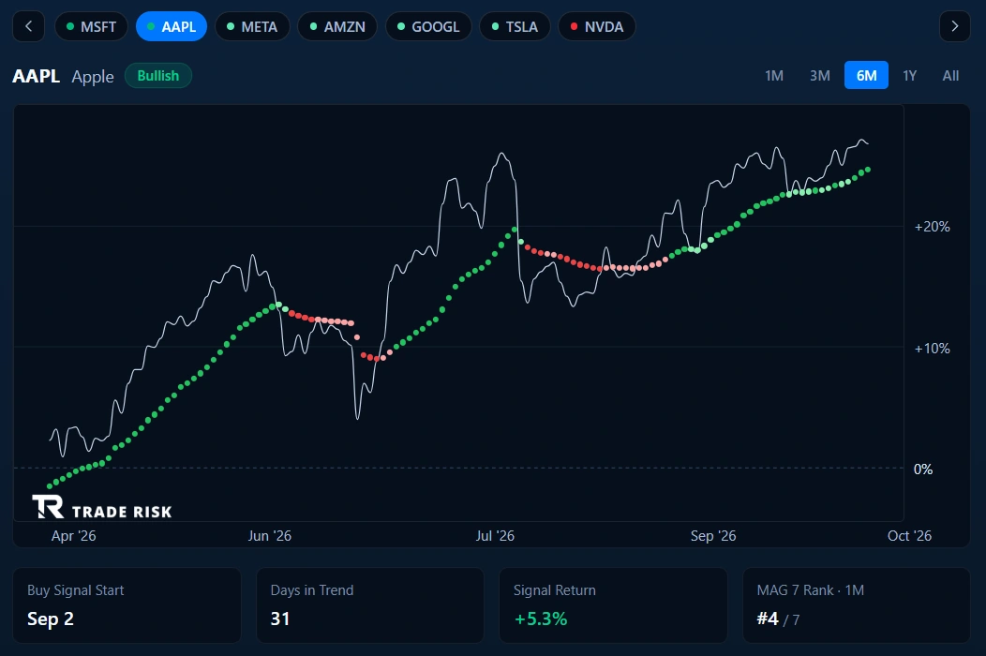Click the AAPL symbol heading
This screenshot has width=986, height=656.
click(x=36, y=76)
